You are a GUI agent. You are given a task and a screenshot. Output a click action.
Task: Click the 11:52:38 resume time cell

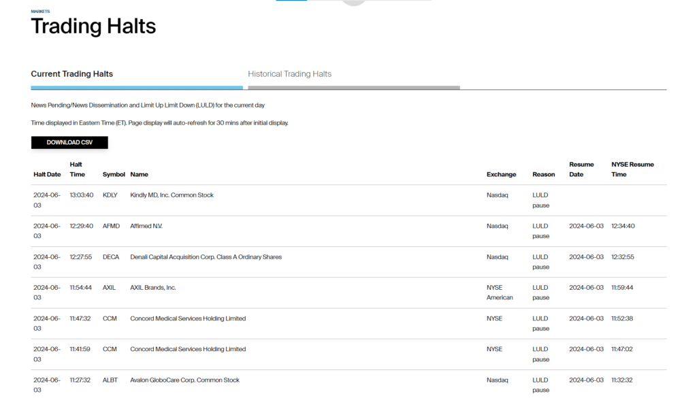(x=623, y=318)
